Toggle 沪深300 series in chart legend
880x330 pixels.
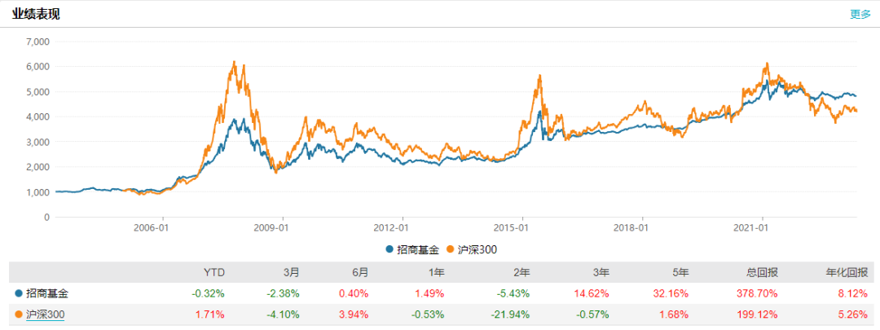473,249
